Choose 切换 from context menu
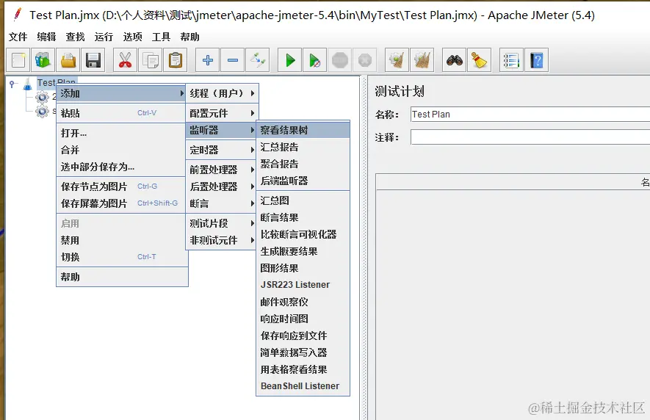 123,257
